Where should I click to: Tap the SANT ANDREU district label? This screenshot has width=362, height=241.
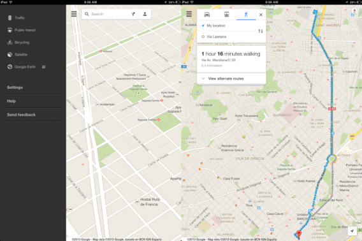point(328,26)
